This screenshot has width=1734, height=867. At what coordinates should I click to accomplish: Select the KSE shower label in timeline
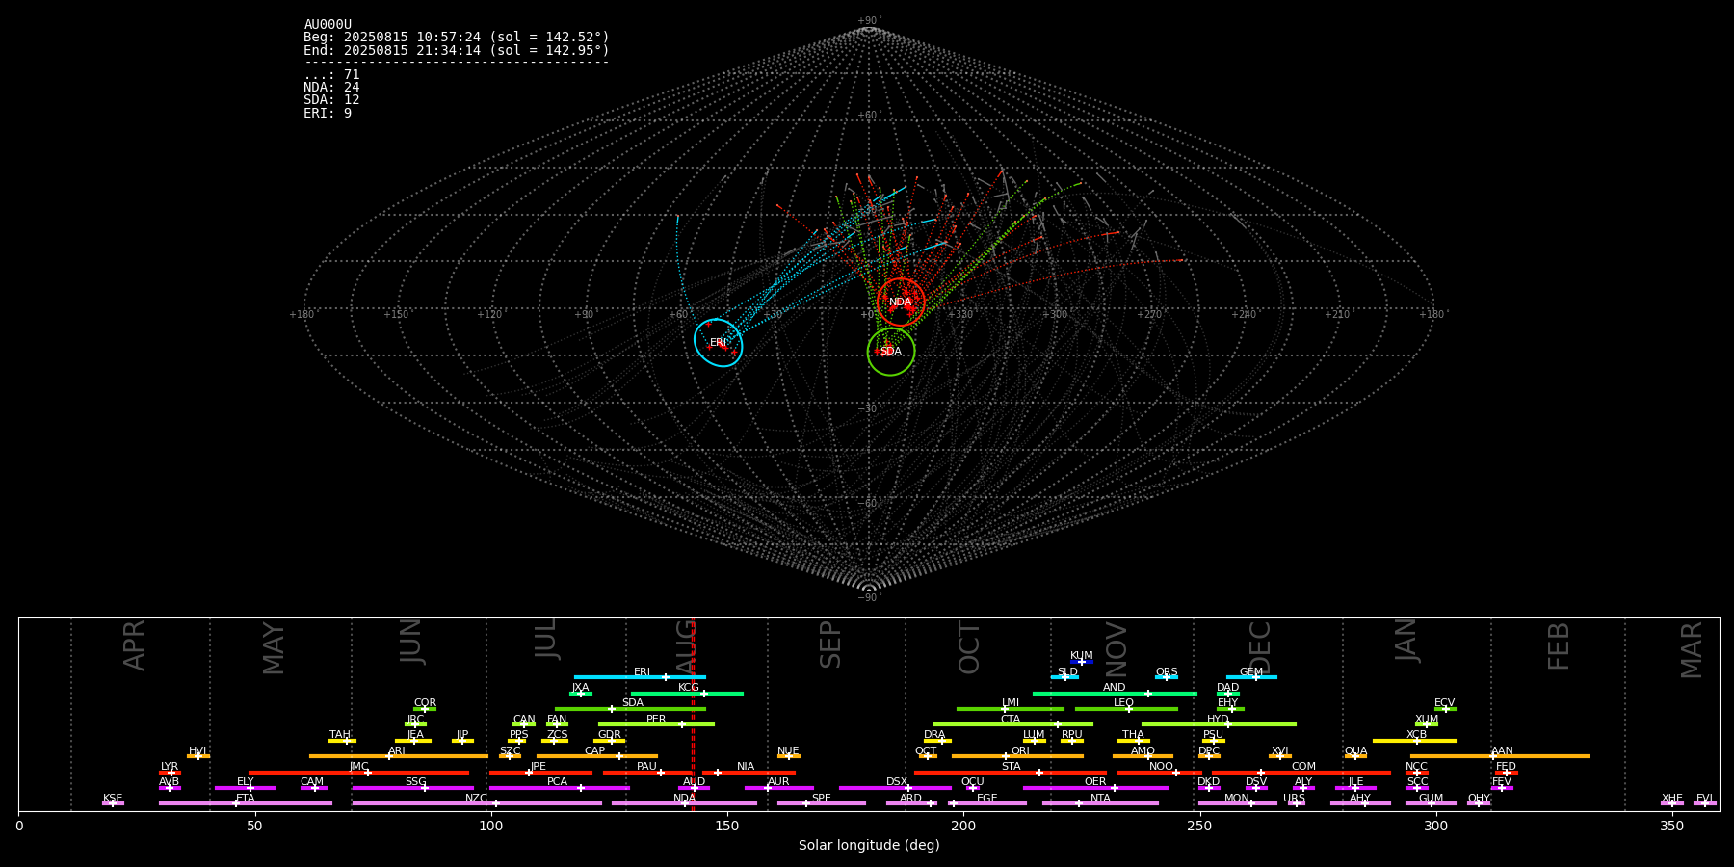(113, 799)
